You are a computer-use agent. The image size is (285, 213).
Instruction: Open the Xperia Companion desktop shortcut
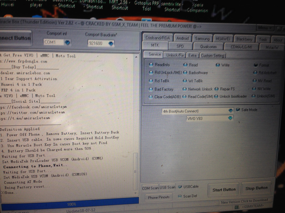click(197, 8)
